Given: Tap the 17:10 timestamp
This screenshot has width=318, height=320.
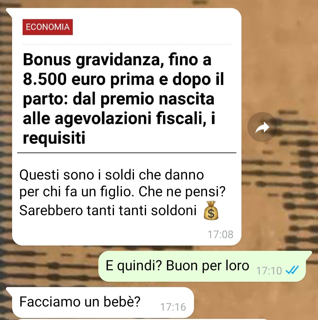Looking at the screenshot, I should point(269,271).
